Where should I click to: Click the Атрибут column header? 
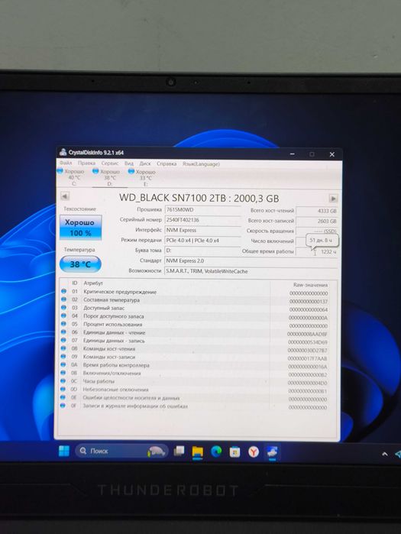93,283
